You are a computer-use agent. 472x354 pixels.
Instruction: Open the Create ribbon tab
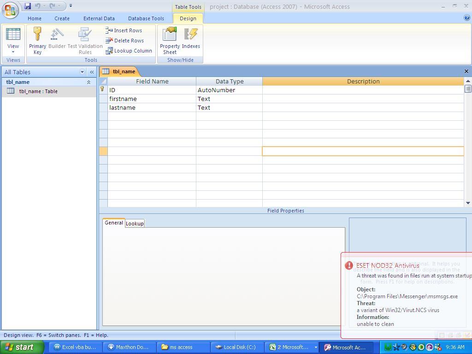pyautogui.click(x=62, y=18)
